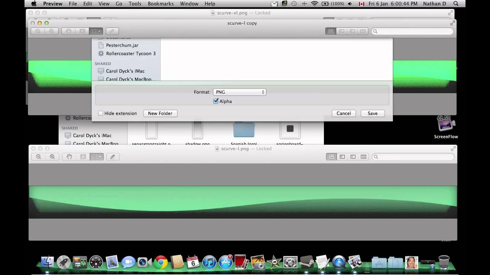
Task: Choose thumbnails view in scurve-l copy window
Action: (x=341, y=31)
